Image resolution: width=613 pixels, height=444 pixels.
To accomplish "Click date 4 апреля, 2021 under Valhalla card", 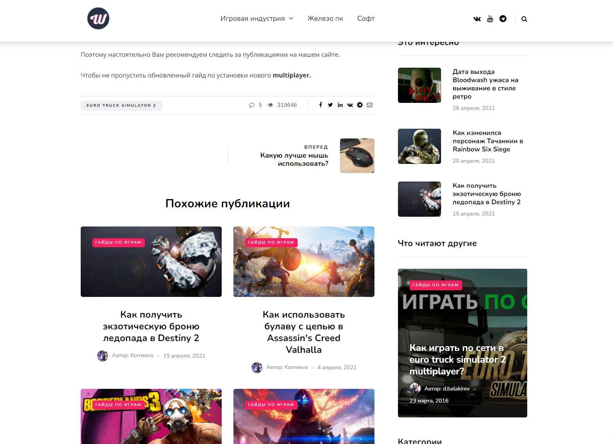I will coord(337,367).
